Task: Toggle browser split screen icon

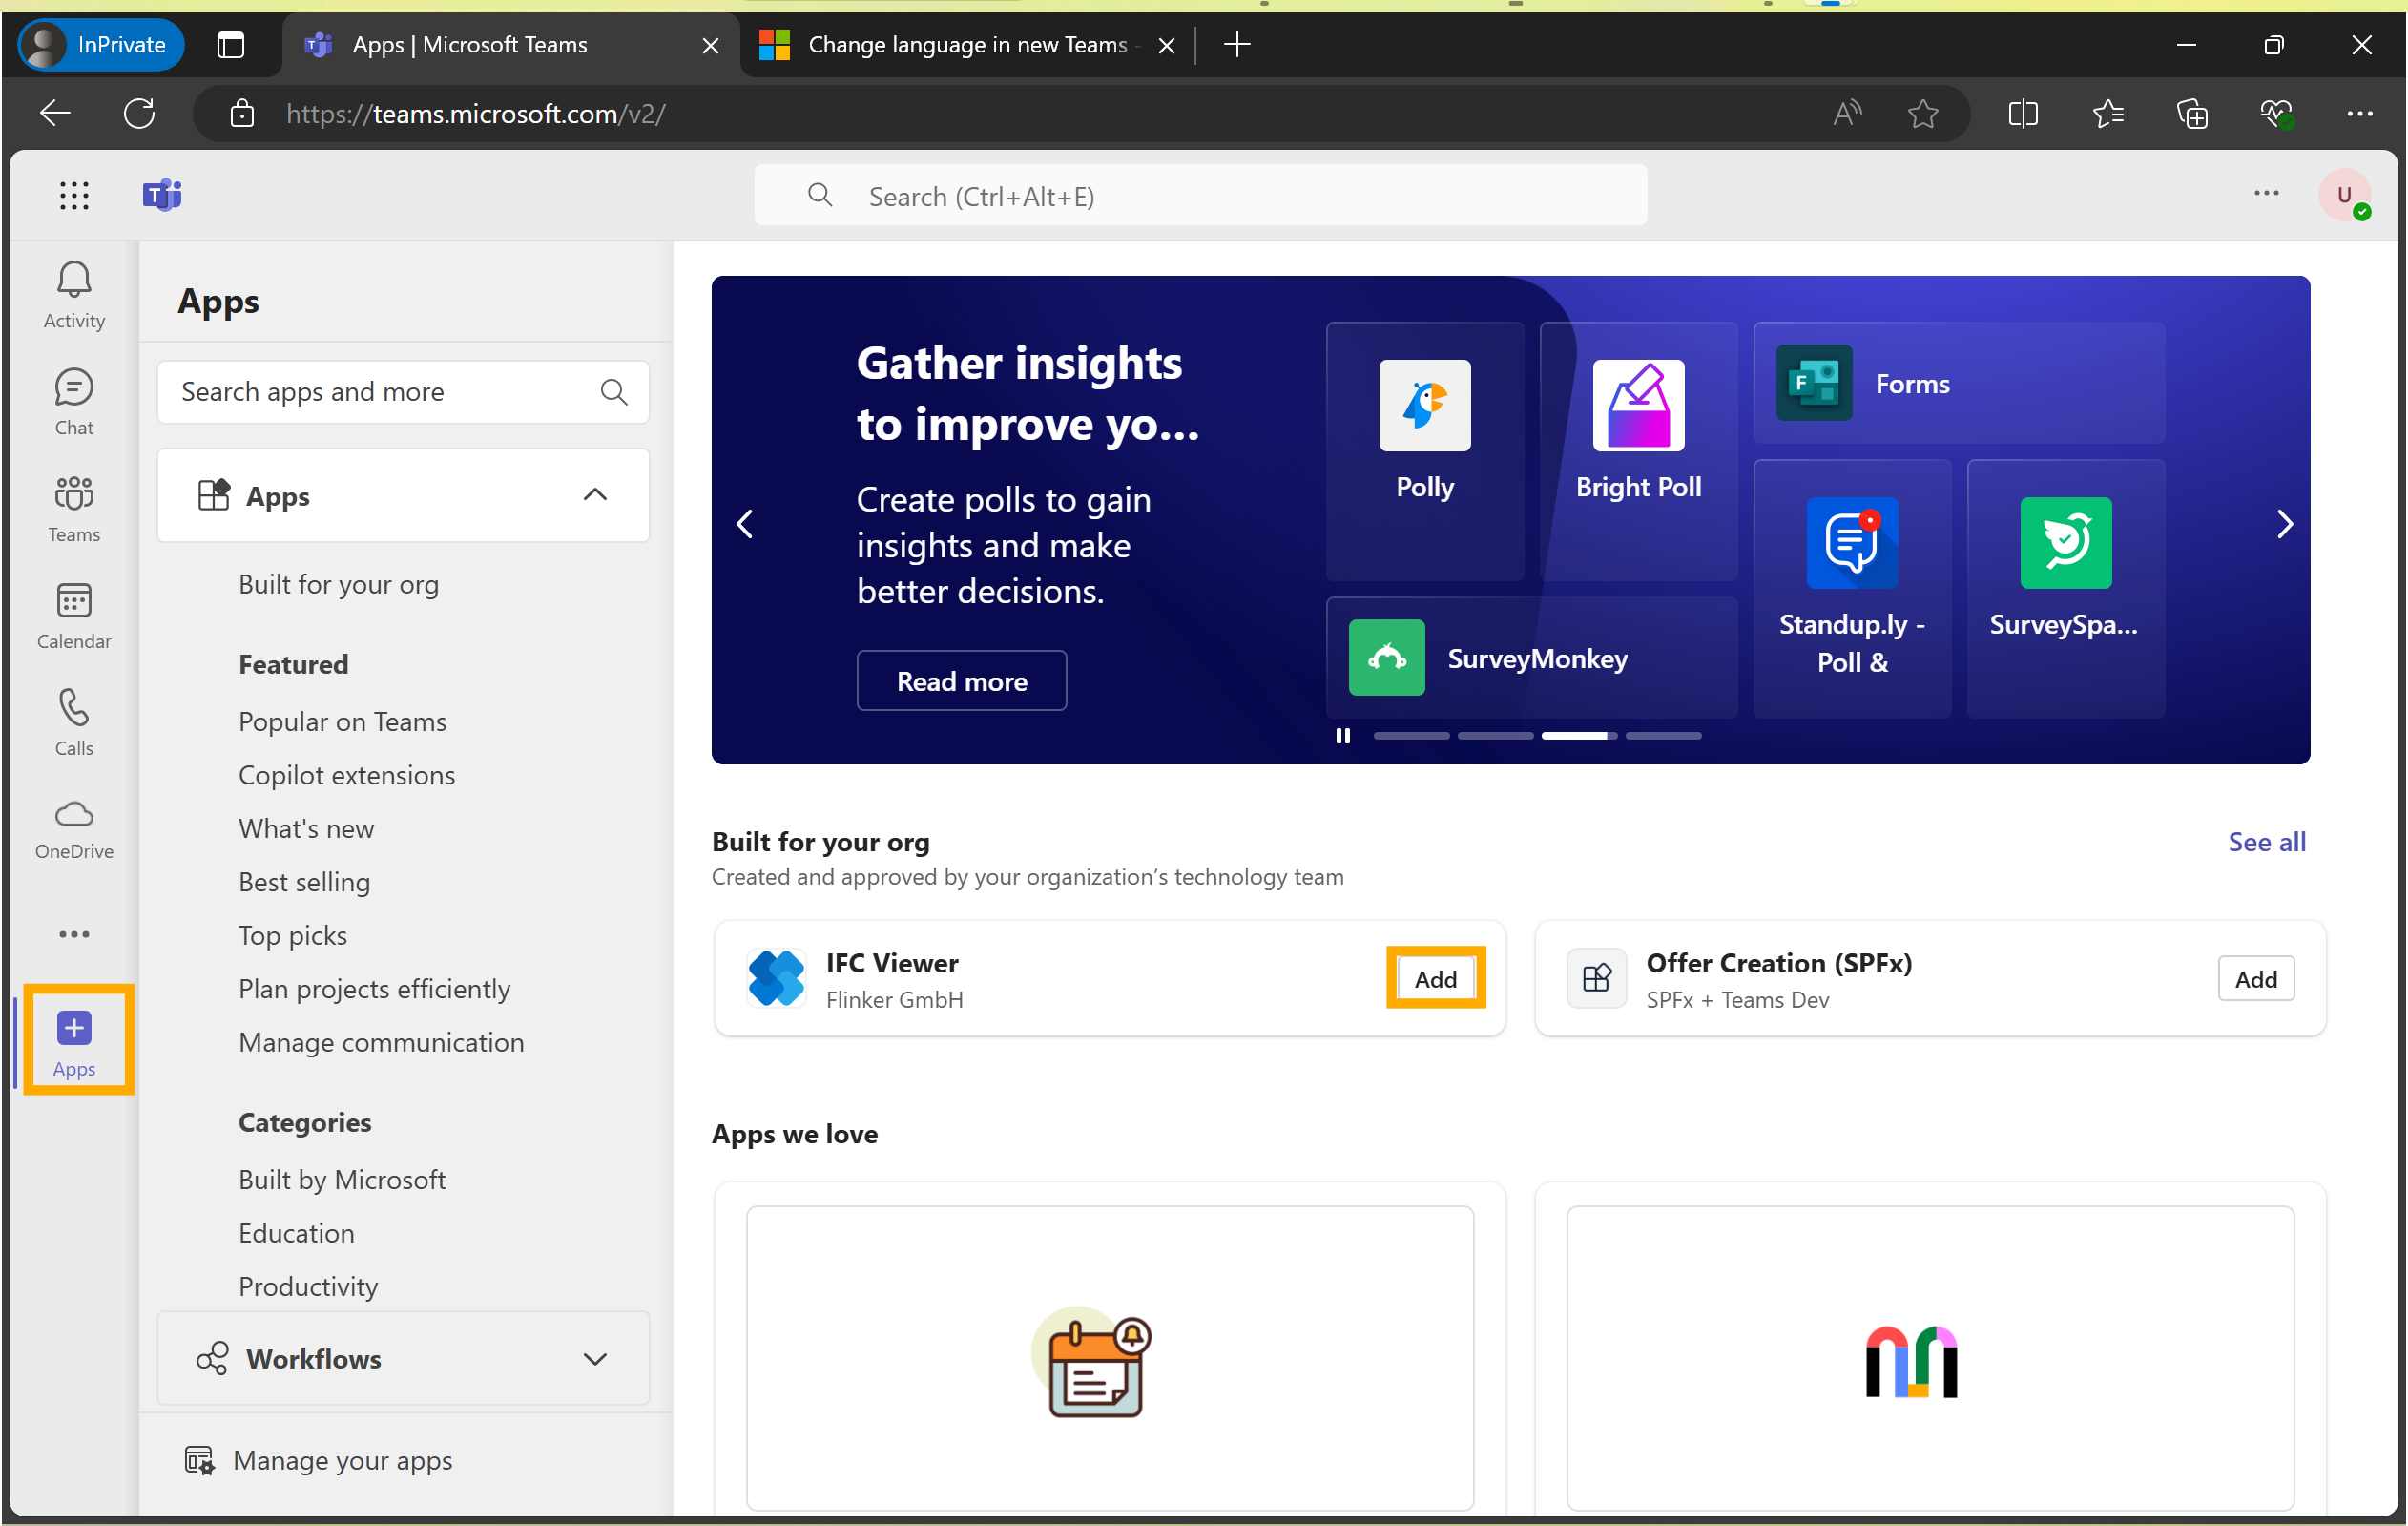Action: click(2022, 113)
